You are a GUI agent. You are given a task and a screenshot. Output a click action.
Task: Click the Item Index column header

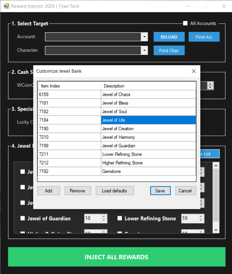coord(69,86)
